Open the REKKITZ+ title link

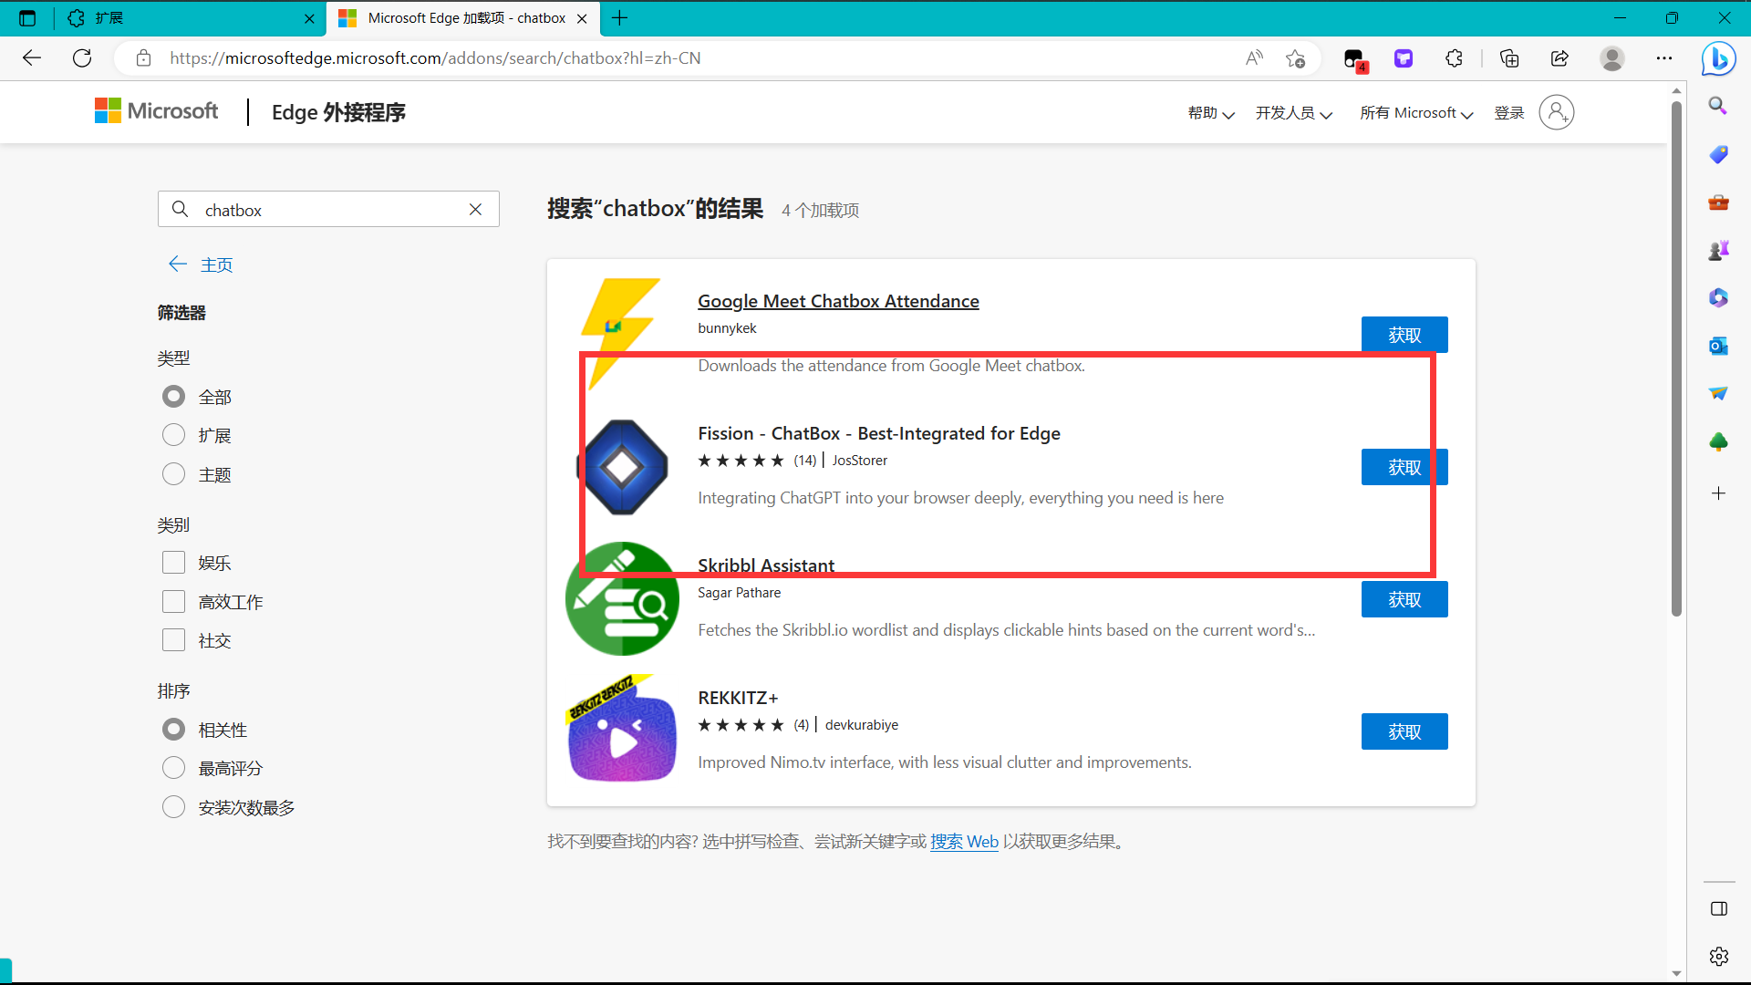point(738,698)
